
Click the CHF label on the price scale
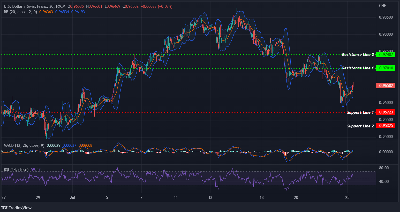click(x=383, y=5)
